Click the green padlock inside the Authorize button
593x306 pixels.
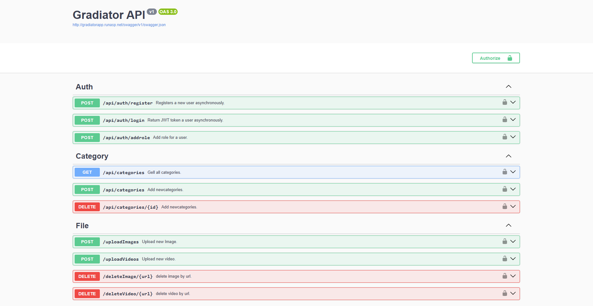(x=510, y=58)
